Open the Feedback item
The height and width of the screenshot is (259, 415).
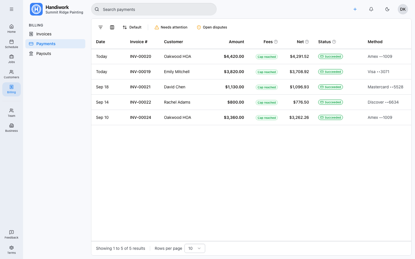pyautogui.click(x=12, y=234)
